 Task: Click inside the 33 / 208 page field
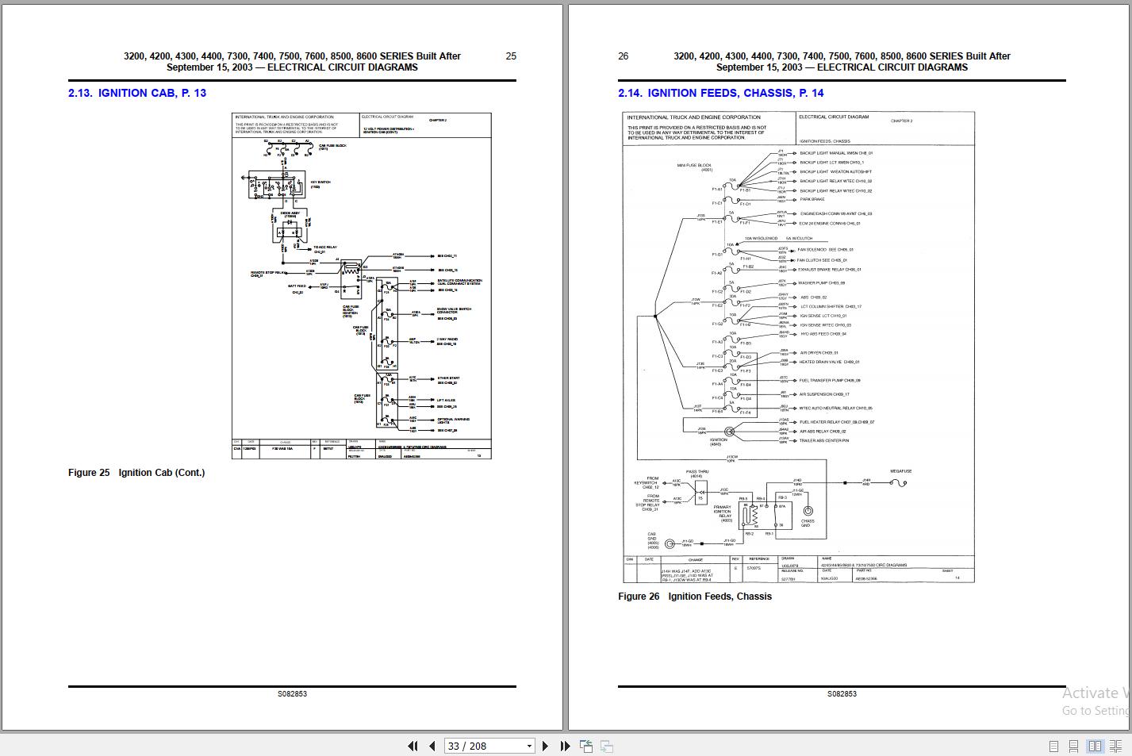coord(476,746)
